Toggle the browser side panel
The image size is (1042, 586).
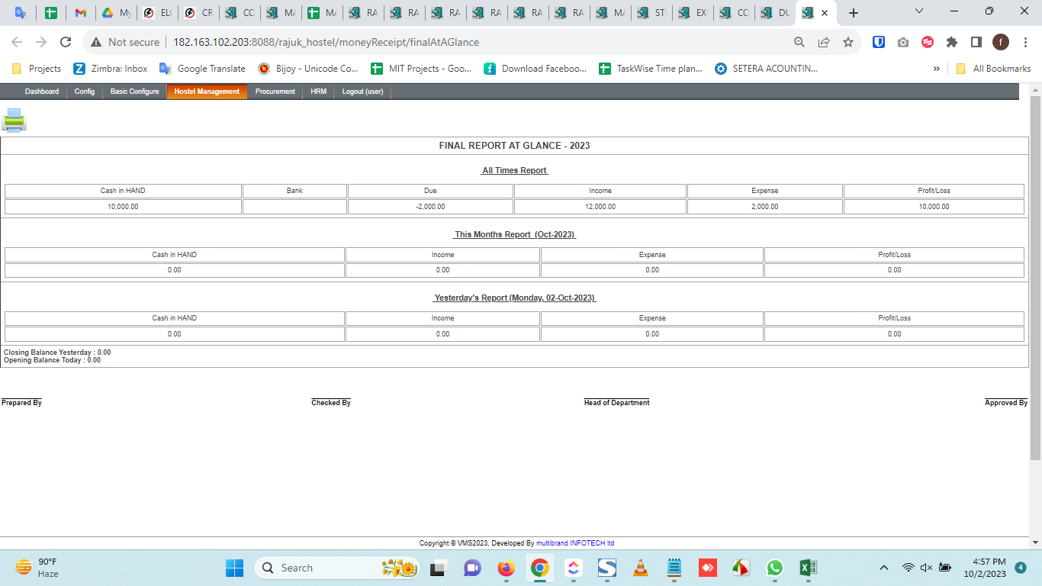pyautogui.click(x=976, y=42)
